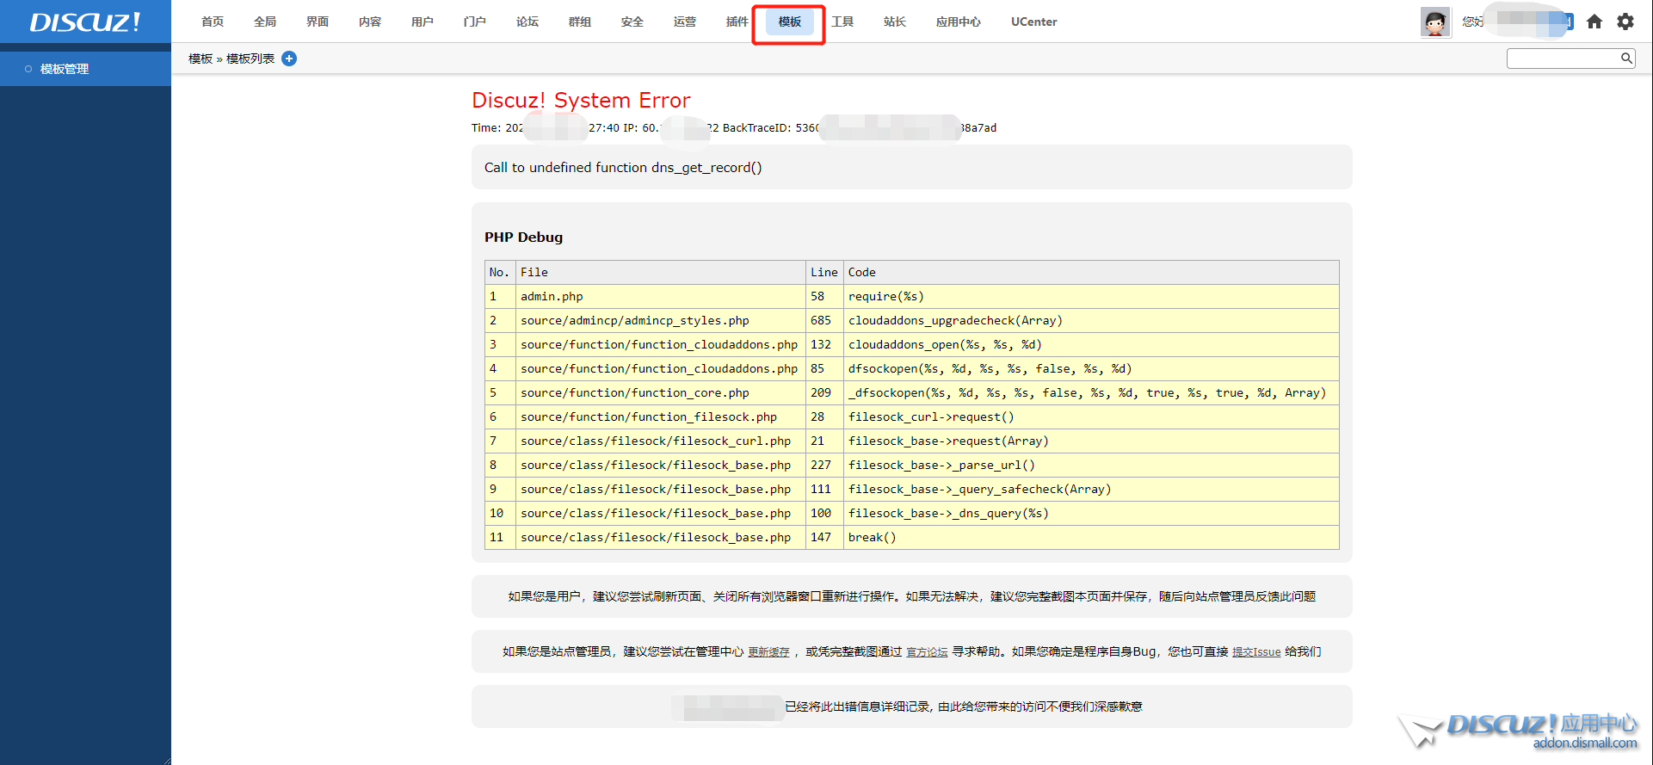Screen dimensions: 1653x765
Task: Switch to the 全局 menu tab
Action: click(x=265, y=22)
